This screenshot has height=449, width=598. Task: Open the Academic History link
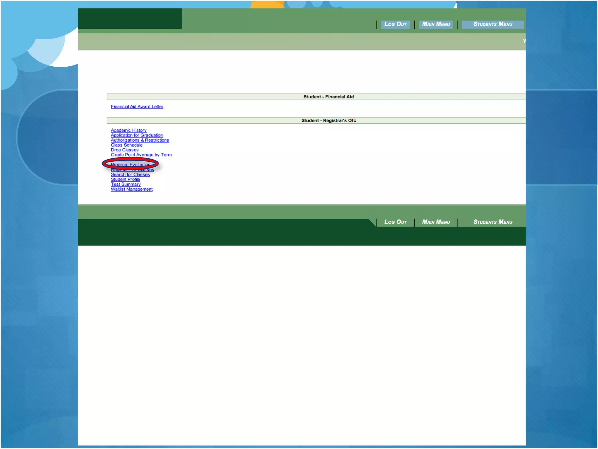(x=128, y=130)
